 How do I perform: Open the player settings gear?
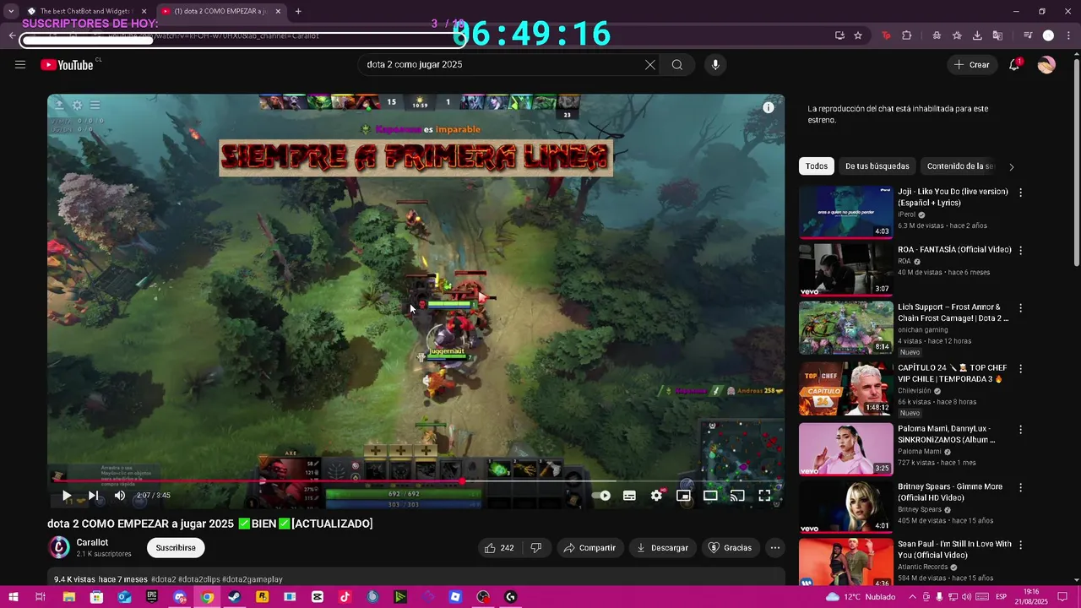[x=656, y=496]
